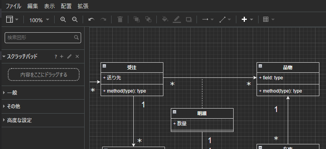Expand the 一般 shapes section
The height and width of the screenshot is (149, 326).
click(x=43, y=93)
